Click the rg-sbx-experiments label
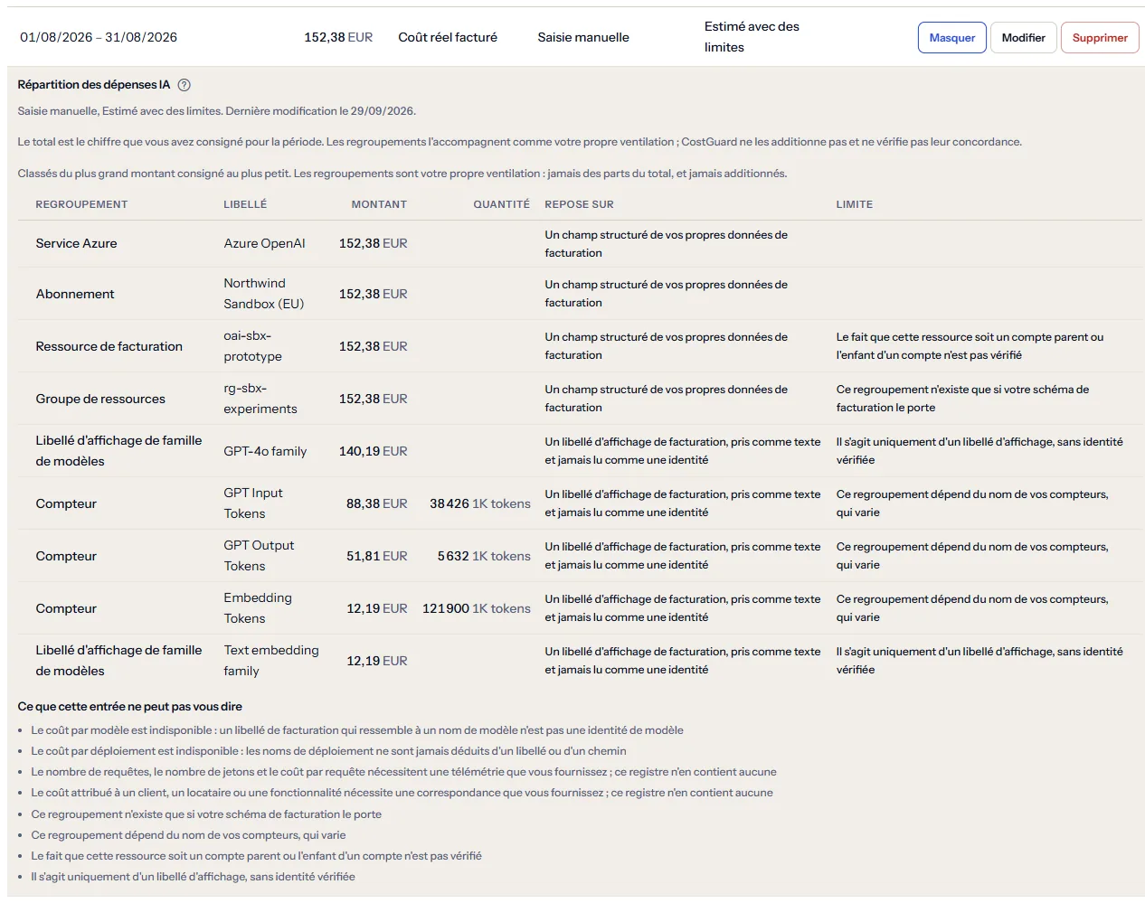 pyautogui.click(x=260, y=399)
